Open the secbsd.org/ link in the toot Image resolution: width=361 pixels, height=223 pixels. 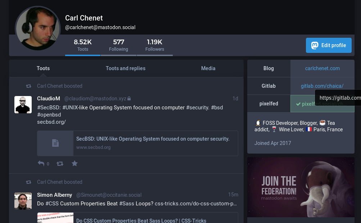(x=51, y=122)
